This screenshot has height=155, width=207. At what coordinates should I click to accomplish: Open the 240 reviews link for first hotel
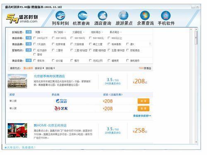click(113, 83)
